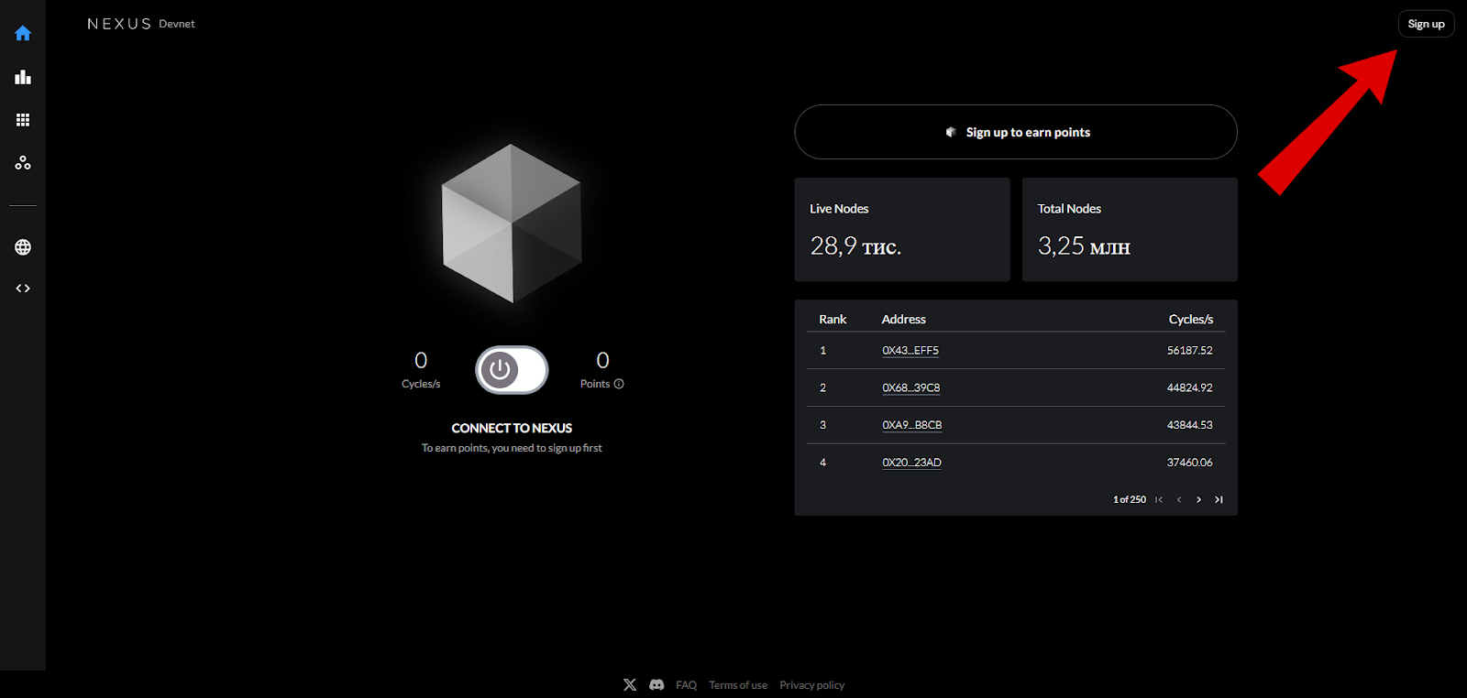The width and height of the screenshot is (1467, 698).
Task: Click the CONNECT TO NEXUS heading
Action: 512,429
